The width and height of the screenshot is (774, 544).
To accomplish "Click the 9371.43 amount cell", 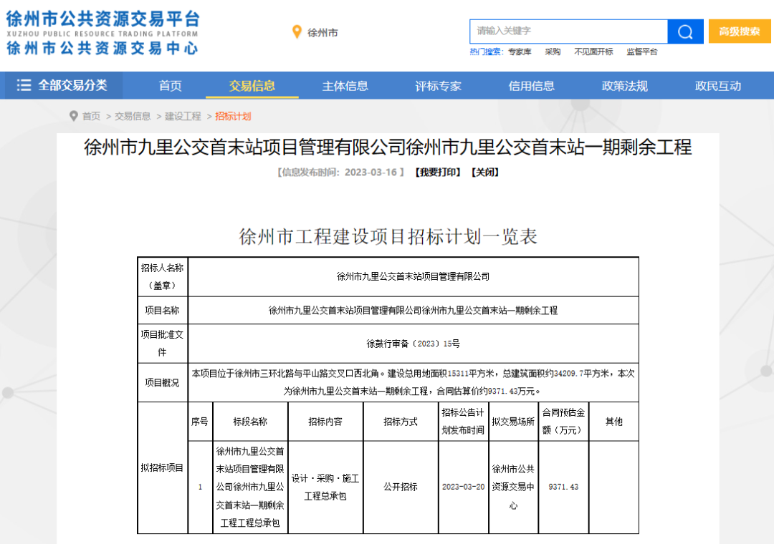I will (x=563, y=487).
